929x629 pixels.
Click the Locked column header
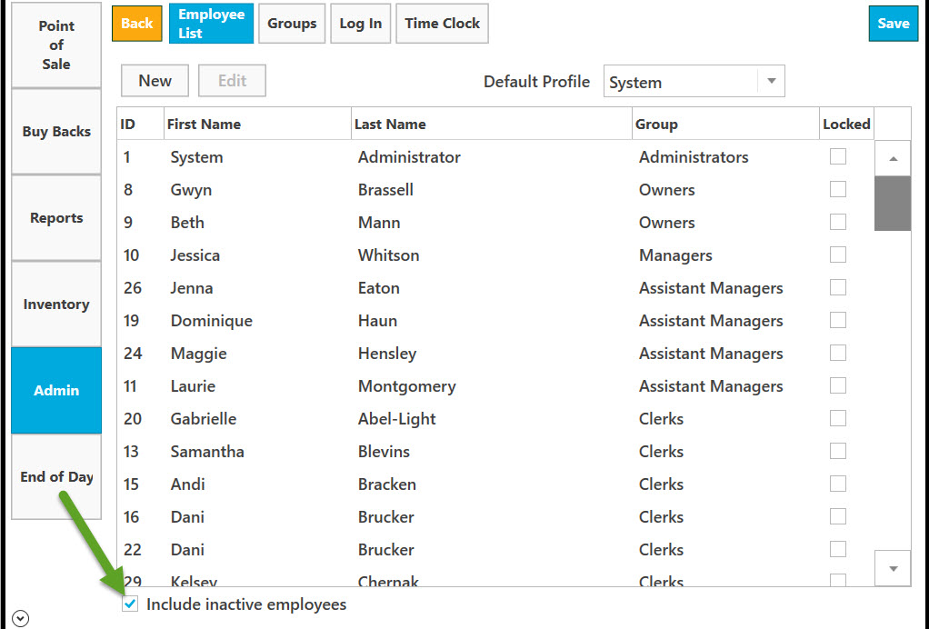pyautogui.click(x=846, y=124)
